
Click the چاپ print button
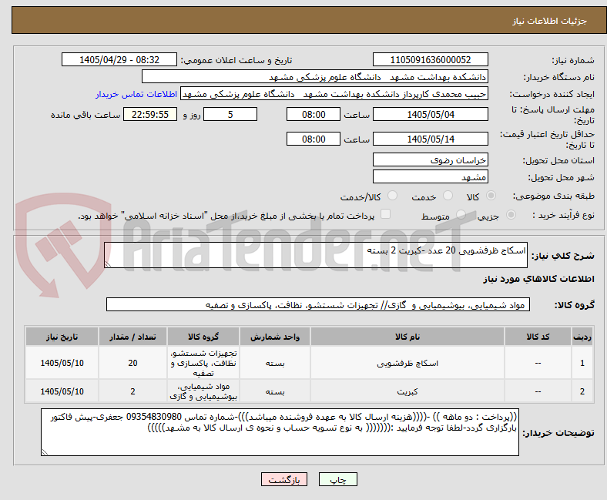pos(338,479)
